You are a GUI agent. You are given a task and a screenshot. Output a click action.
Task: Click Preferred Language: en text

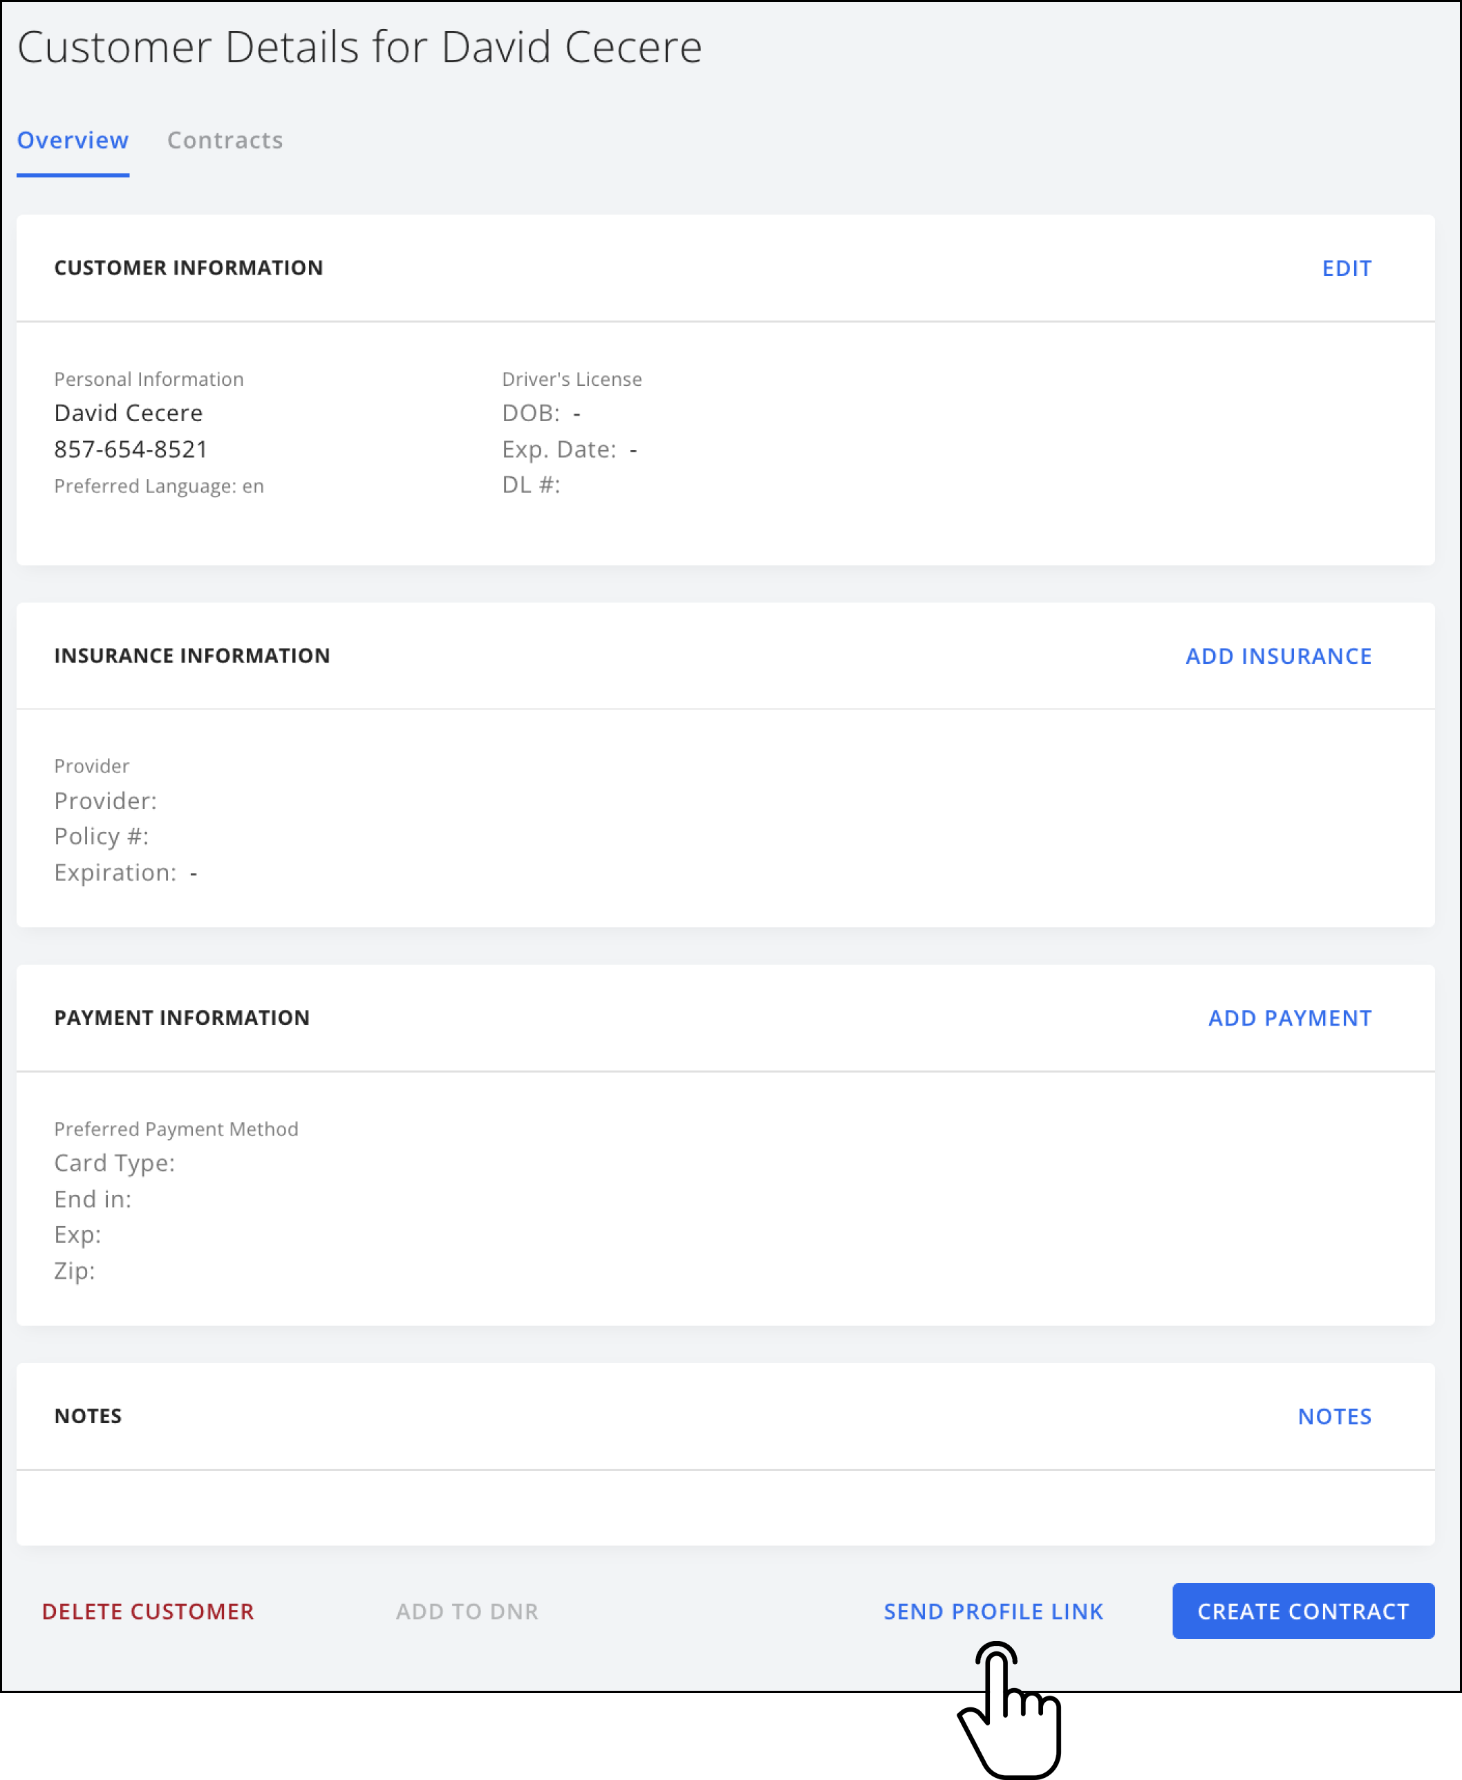point(159,486)
